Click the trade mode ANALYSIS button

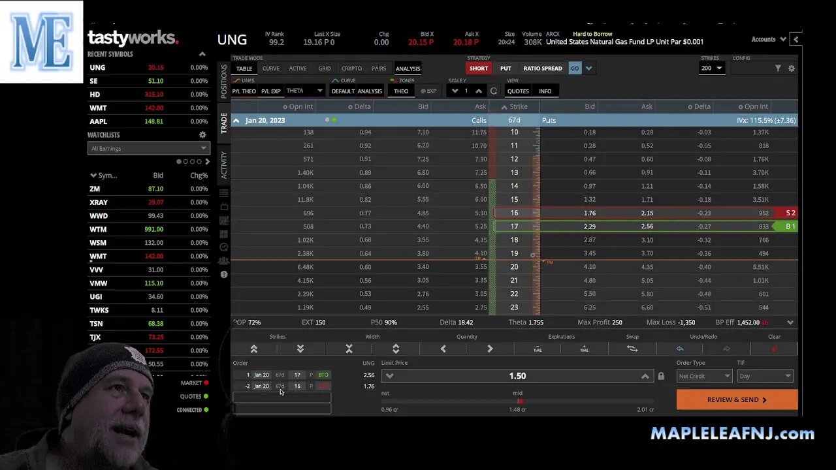(408, 68)
